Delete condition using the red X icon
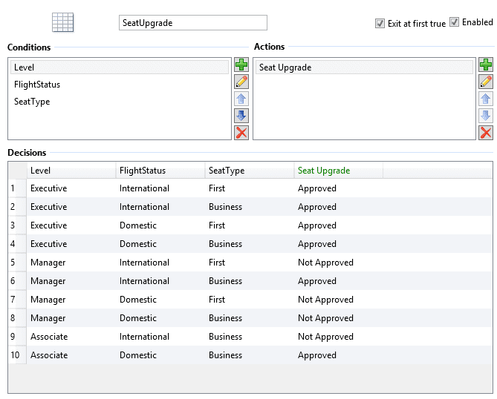 coord(241,132)
